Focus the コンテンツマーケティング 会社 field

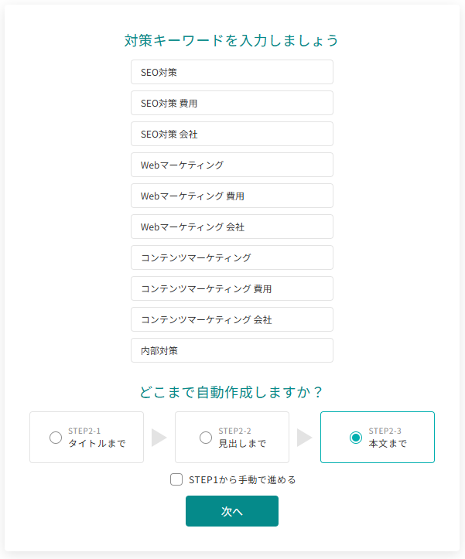232,319
